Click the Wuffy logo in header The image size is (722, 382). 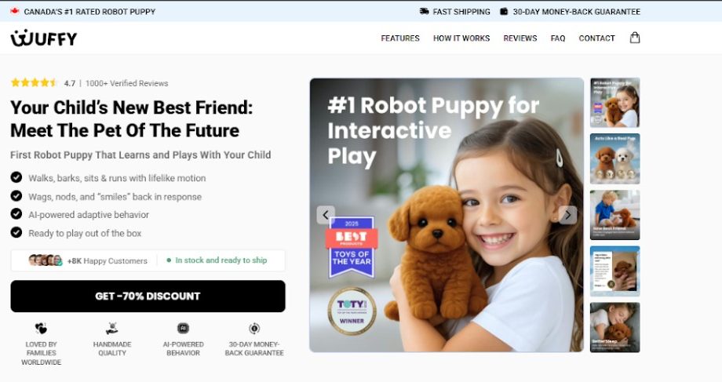[x=44, y=38]
